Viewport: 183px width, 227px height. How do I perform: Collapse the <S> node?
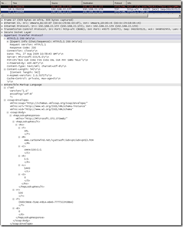pos(19,174)
